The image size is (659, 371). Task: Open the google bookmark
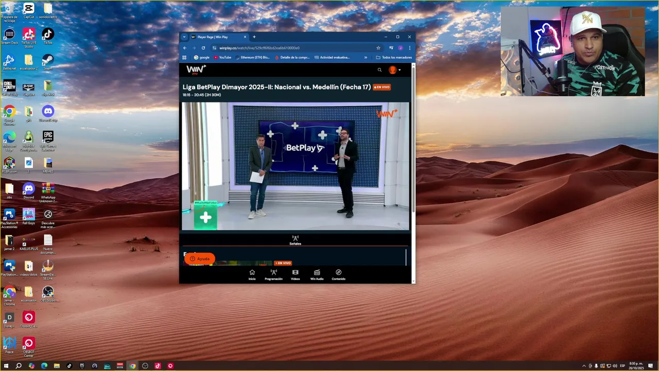[201, 57]
